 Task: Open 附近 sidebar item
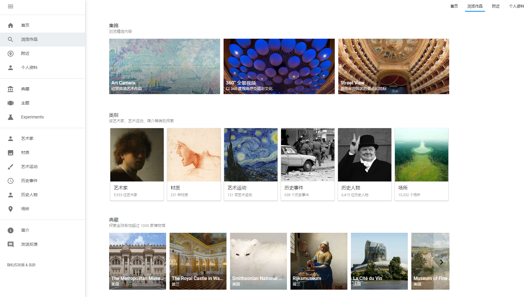pos(43,53)
